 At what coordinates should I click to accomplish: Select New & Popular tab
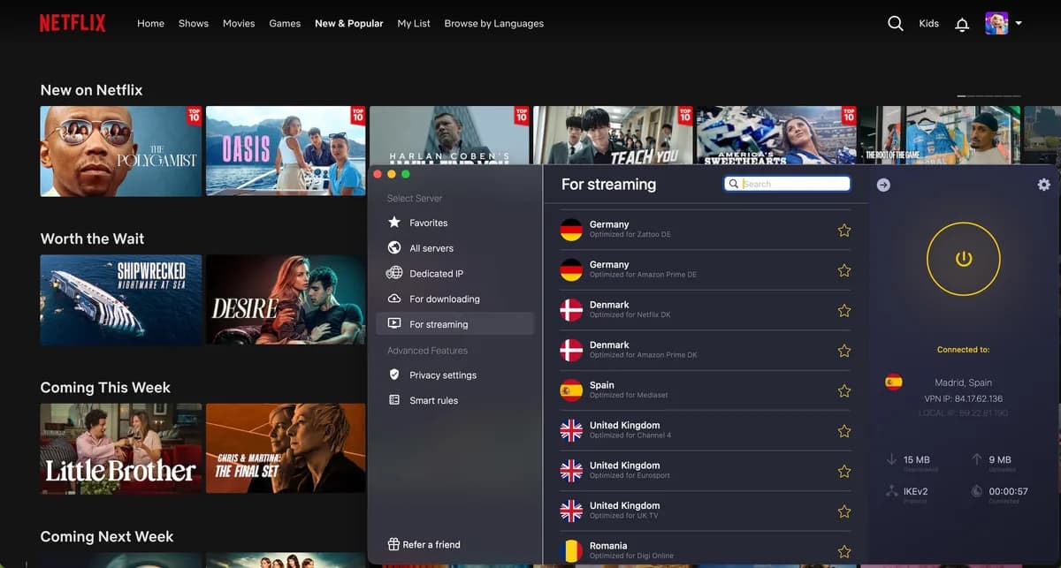349,24
